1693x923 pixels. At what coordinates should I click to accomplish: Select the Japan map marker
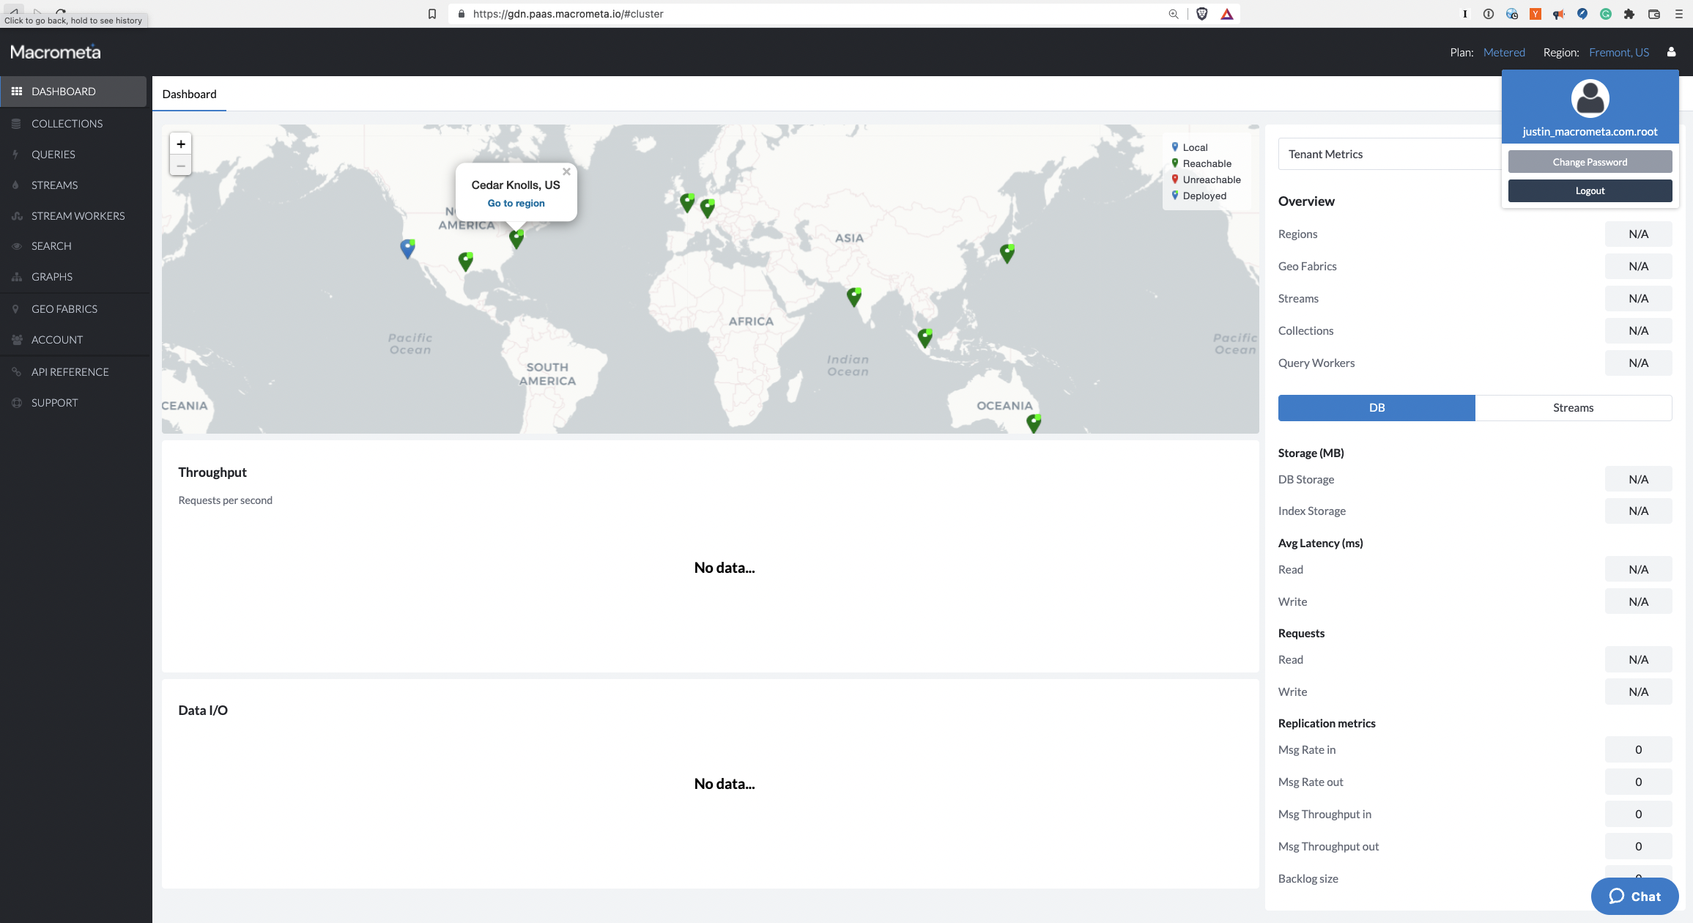1008,253
